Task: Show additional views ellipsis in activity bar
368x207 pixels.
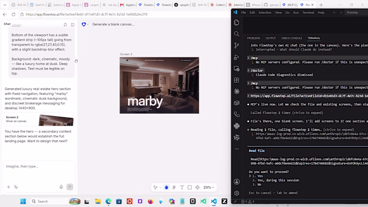Action: pyautogui.click(x=236, y=149)
